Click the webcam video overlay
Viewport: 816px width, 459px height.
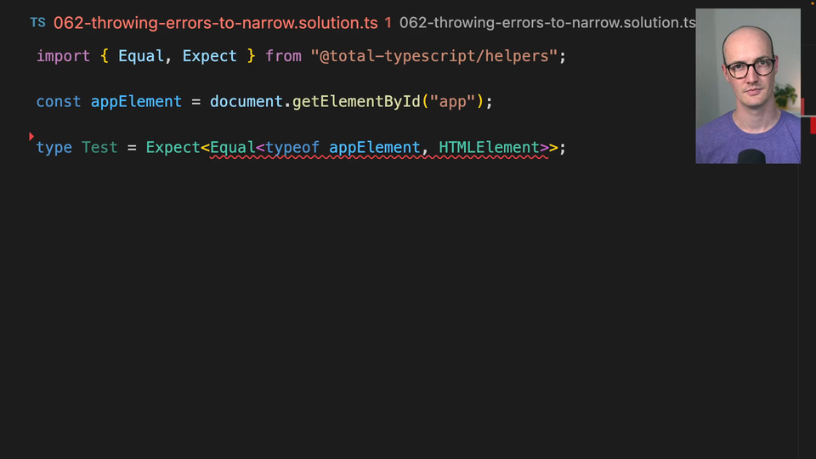[x=747, y=85]
